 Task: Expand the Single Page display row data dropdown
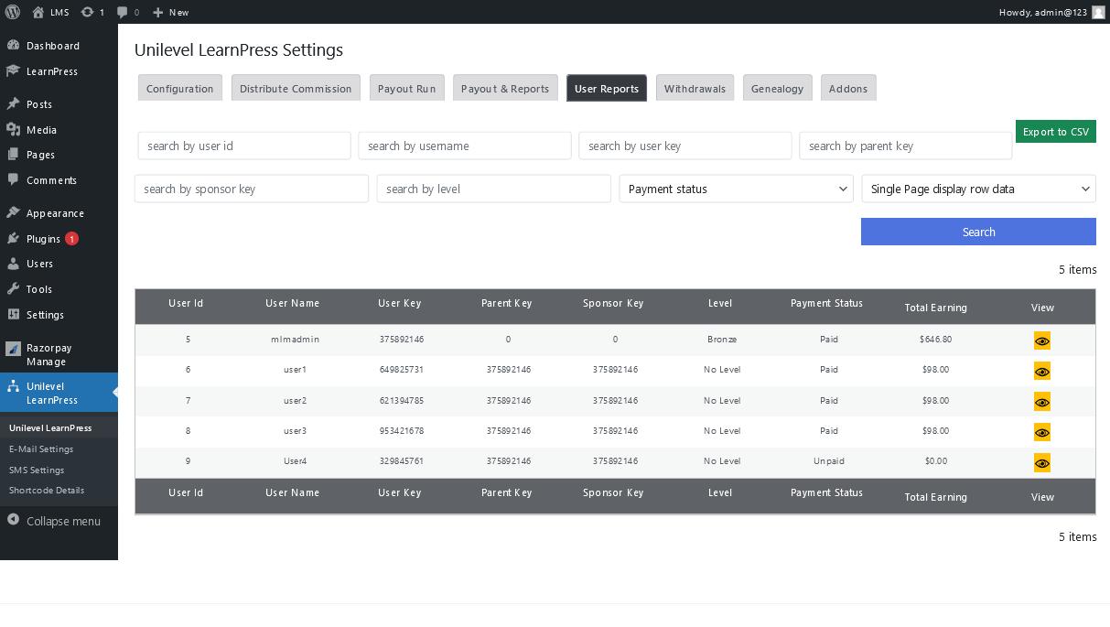coord(978,189)
